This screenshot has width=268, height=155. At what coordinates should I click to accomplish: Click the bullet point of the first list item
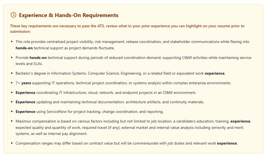(x=12, y=42)
